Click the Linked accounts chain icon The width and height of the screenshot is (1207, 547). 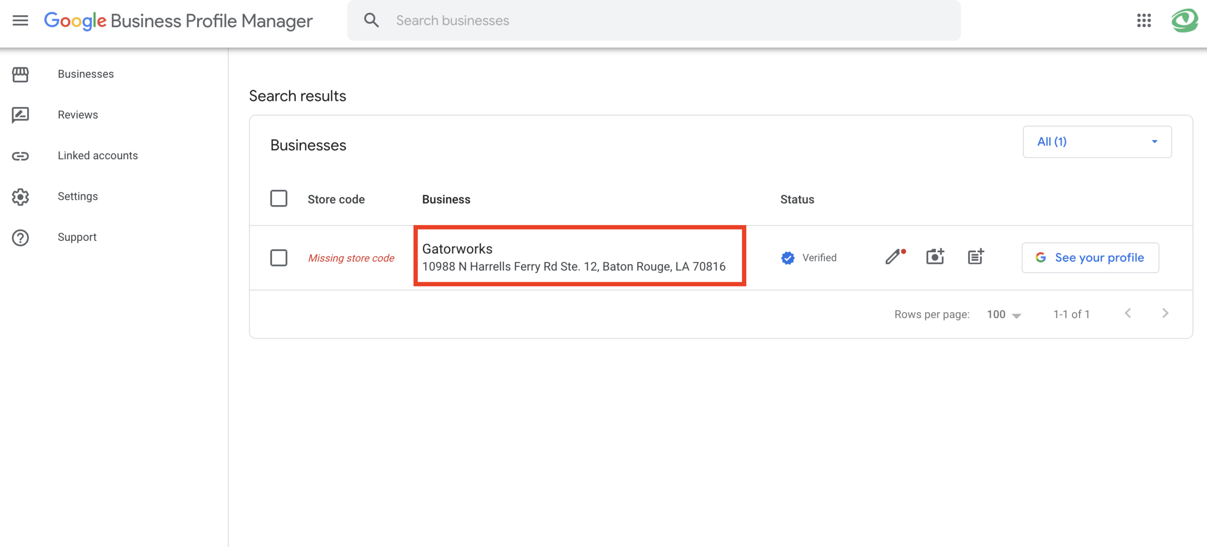coord(20,156)
